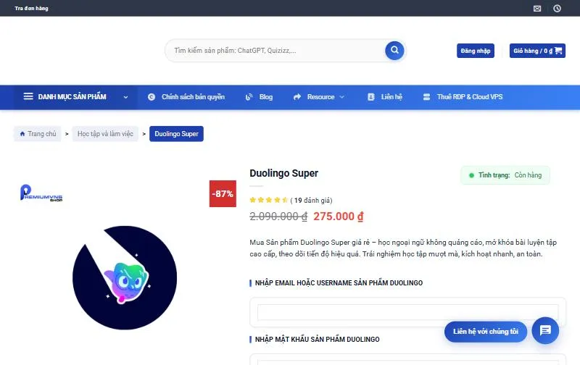Viewport: 580px width, 365px height.
Task: Click the crossed-out price 2.090.000 đ
Action: [x=278, y=217]
